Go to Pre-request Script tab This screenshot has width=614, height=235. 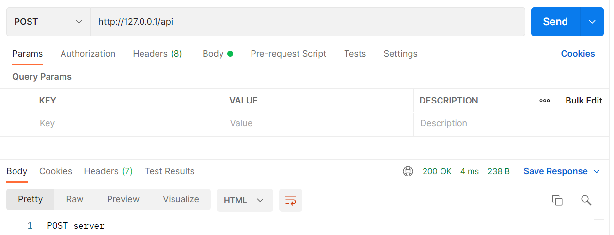[x=288, y=54]
